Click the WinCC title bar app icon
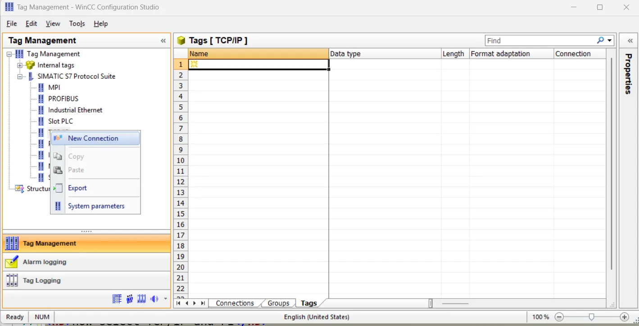Image resolution: width=639 pixels, height=326 pixels. (x=9, y=7)
